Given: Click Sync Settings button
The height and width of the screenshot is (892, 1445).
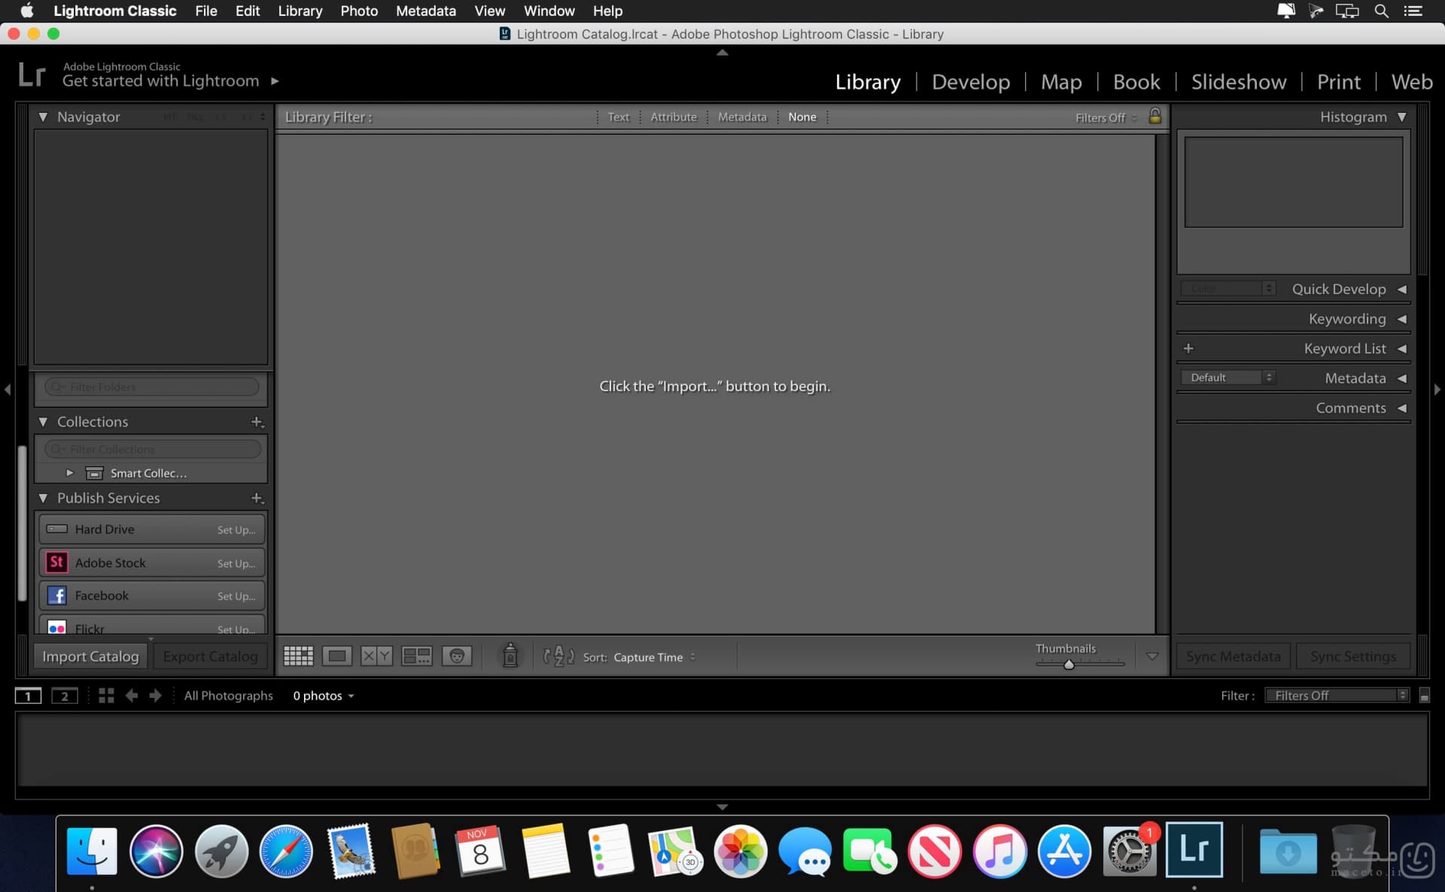Looking at the screenshot, I should 1352,656.
